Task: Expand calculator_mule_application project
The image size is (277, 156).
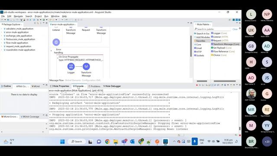Action: click(x=2, y=29)
